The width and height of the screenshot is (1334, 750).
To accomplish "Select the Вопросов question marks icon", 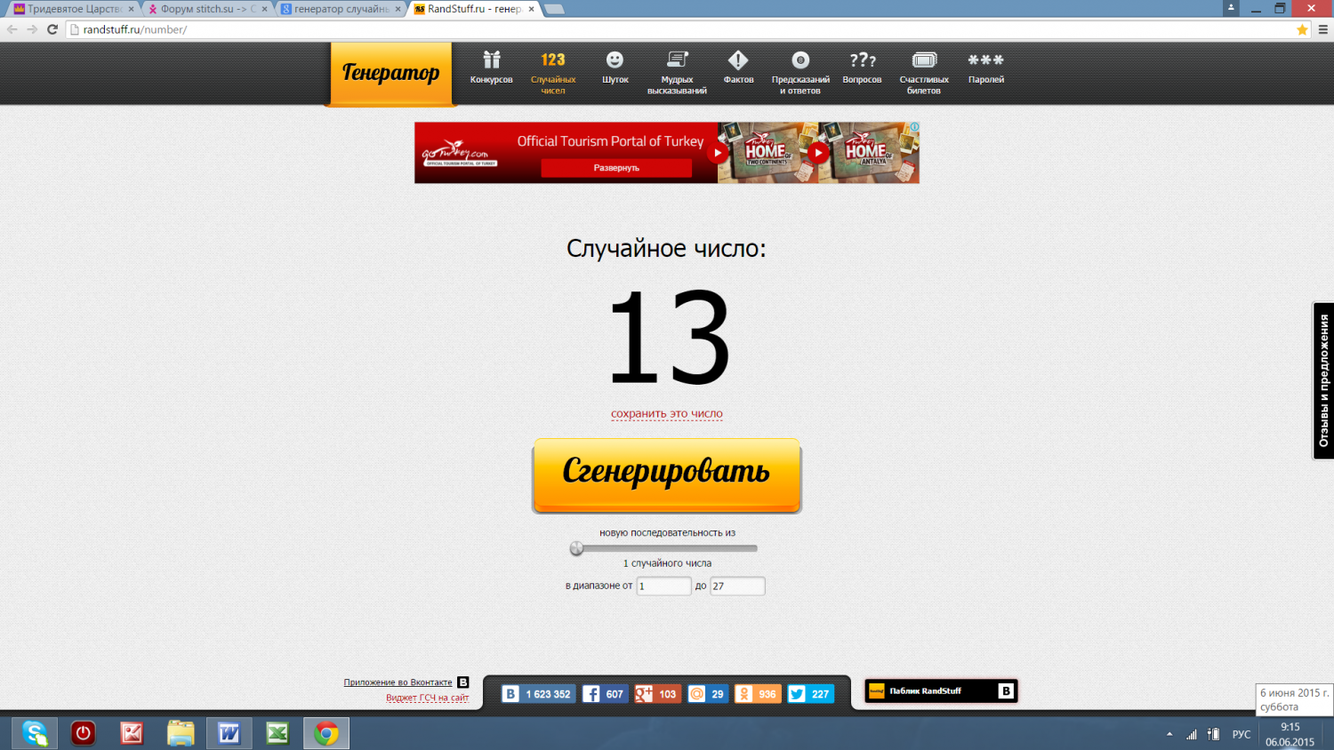I will point(862,60).
